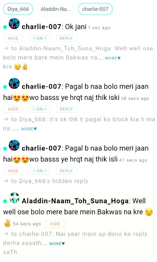Start 1-ON-1 chat from the "thik iski" message

coord(40,109)
